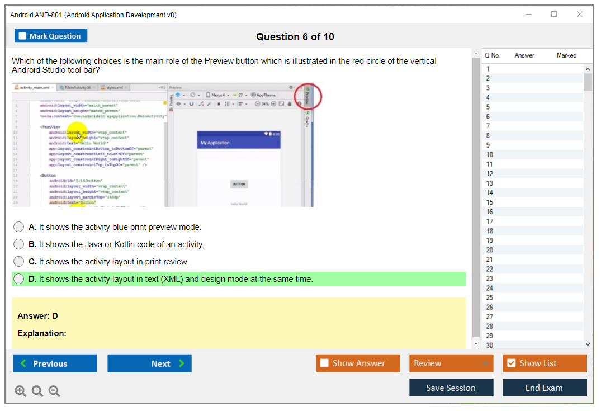Select answer option A blue print preview
Screen dimensions: 601x411
(x=19, y=227)
